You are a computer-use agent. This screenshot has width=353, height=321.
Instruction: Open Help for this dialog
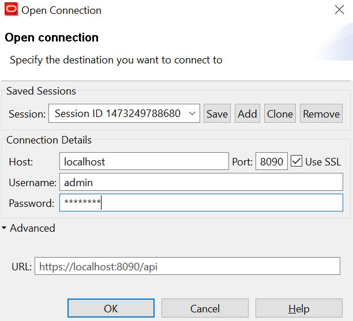coord(299,308)
